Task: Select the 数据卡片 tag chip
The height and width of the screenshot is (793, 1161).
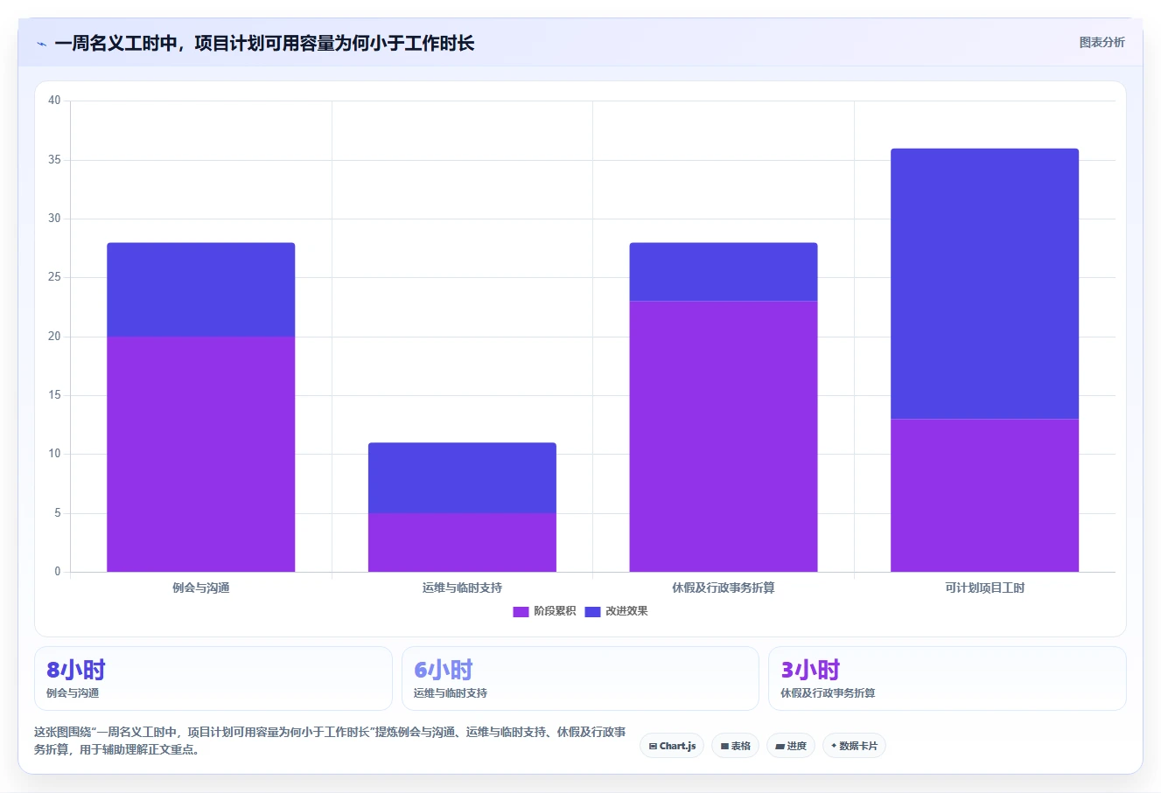Action: pos(854,746)
